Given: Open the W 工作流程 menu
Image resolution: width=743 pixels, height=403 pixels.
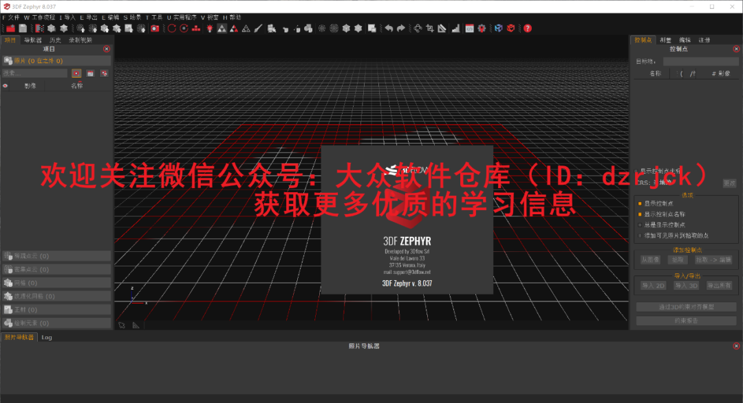Looking at the screenshot, I should click(x=39, y=17).
